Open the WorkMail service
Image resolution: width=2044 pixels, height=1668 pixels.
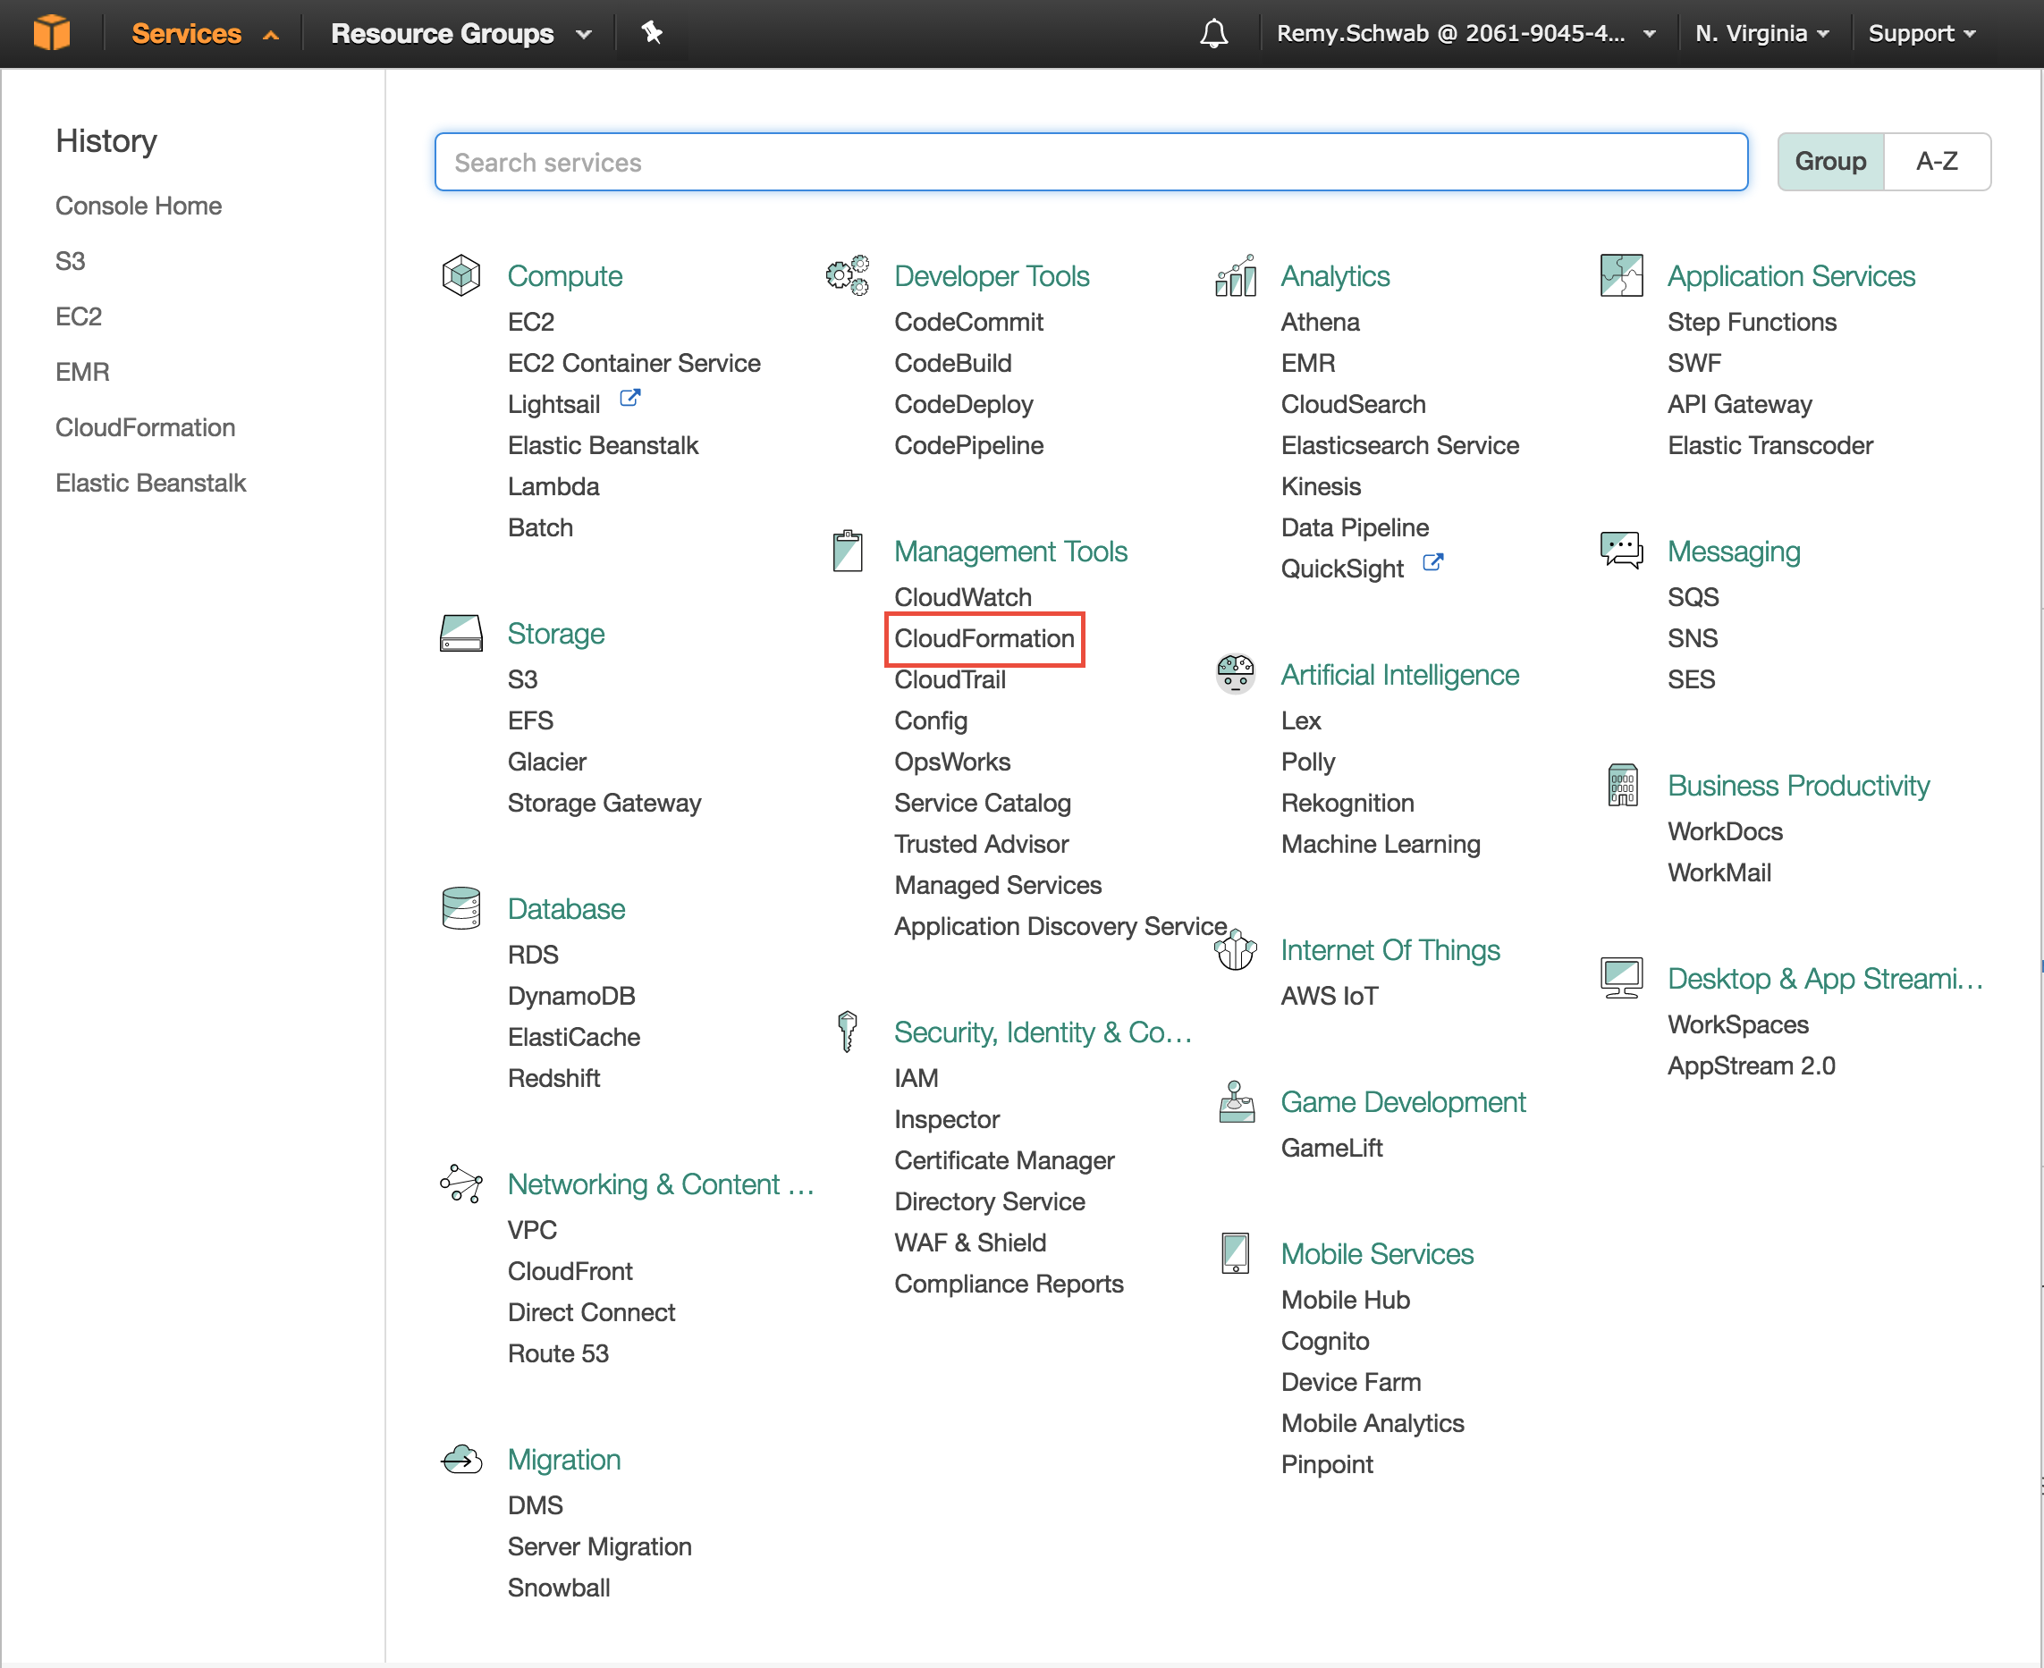pyautogui.click(x=1719, y=872)
